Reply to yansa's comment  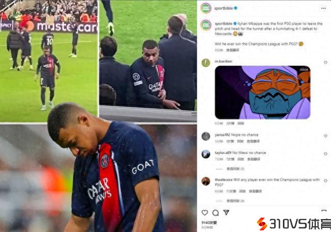(240, 141)
